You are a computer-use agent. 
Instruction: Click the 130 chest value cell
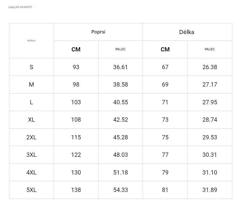pos(76,173)
